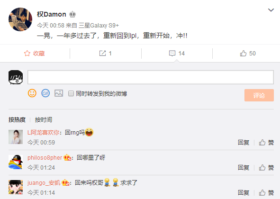Image resolution: width=280 pixels, height=199 pixels.
Task: Like the comment by L阿龙喜欢你
Action: click(x=266, y=142)
